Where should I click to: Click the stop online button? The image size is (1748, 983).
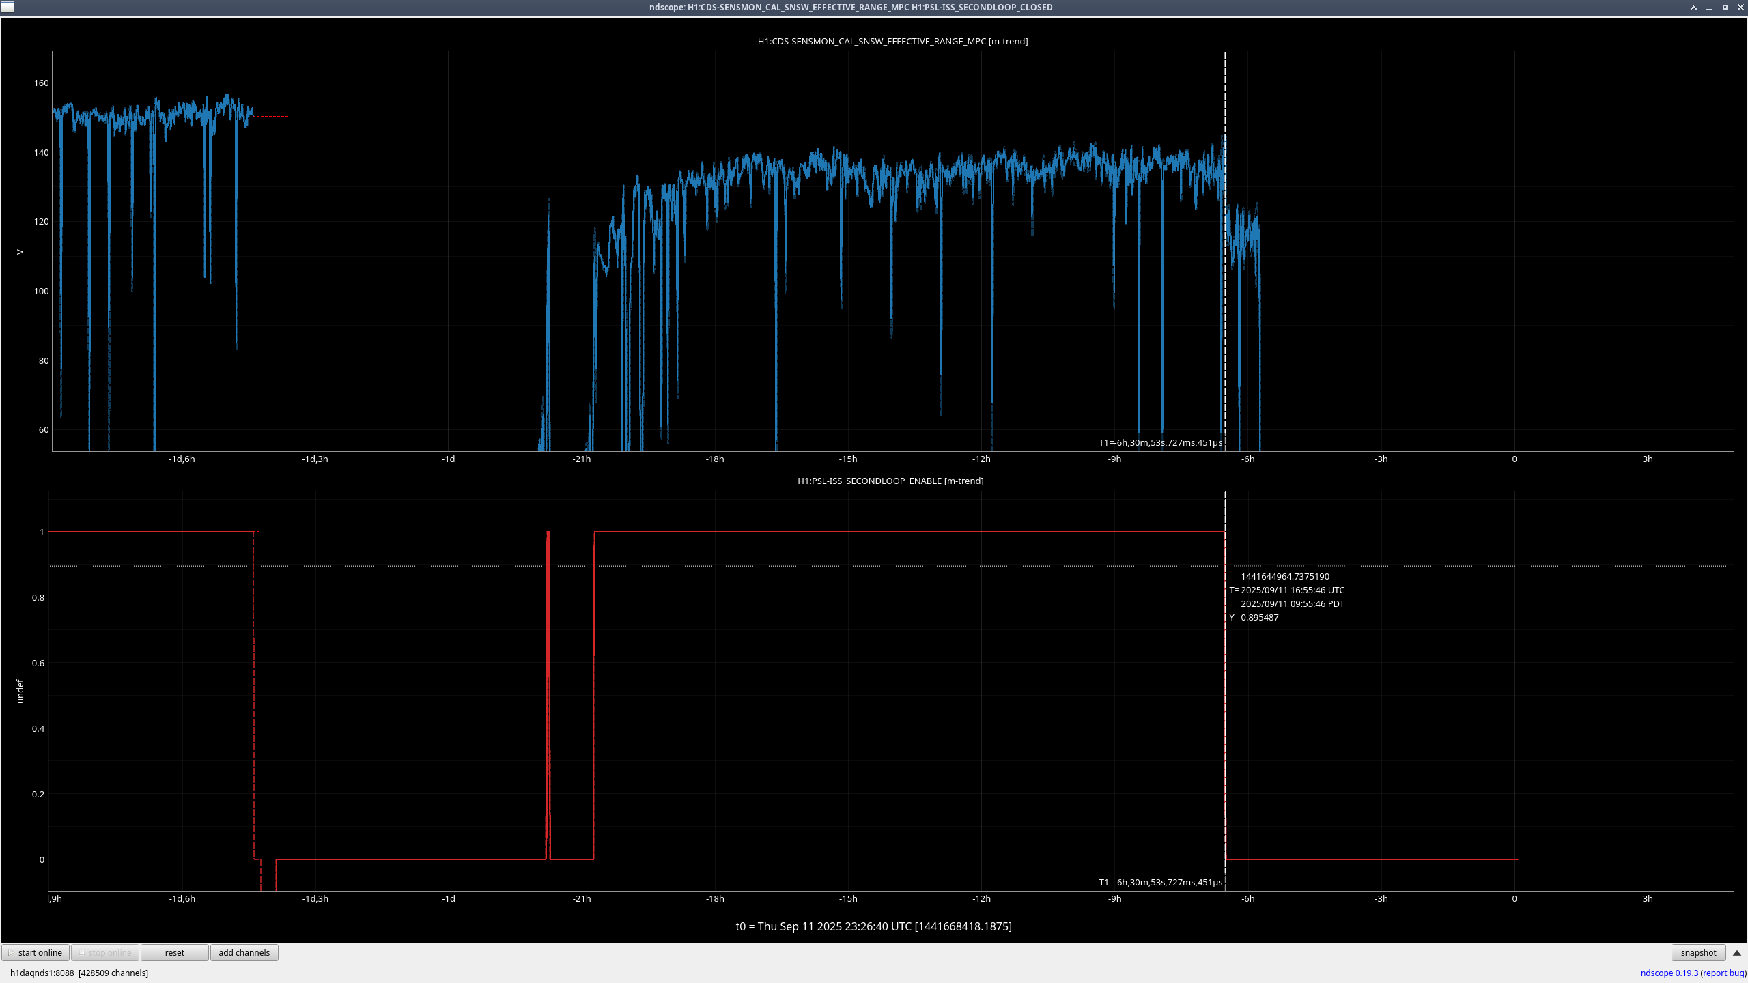tap(105, 952)
